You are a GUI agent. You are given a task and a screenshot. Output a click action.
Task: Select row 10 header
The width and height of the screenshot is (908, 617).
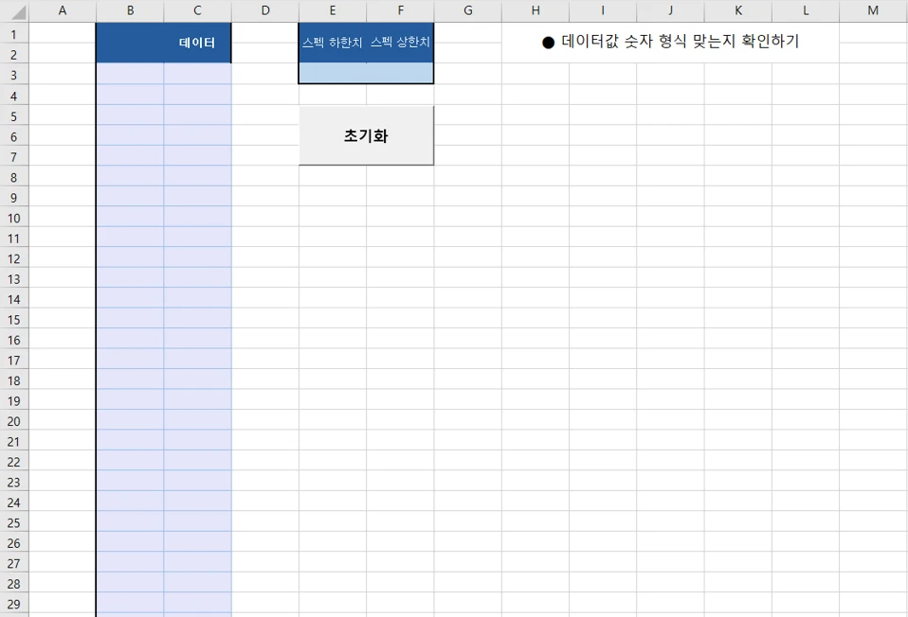(14, 217)
